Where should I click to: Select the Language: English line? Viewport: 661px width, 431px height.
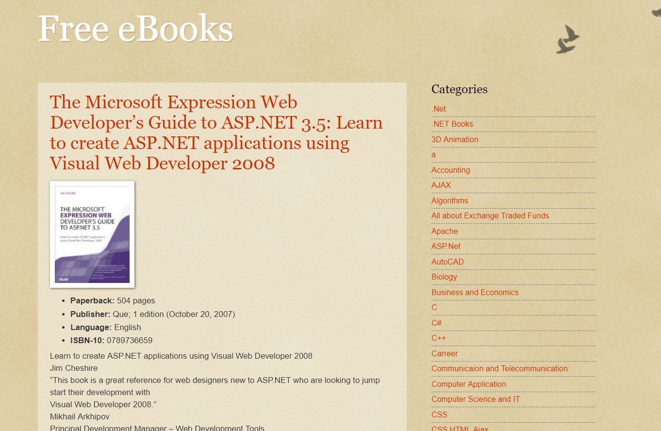coord(106,327)
